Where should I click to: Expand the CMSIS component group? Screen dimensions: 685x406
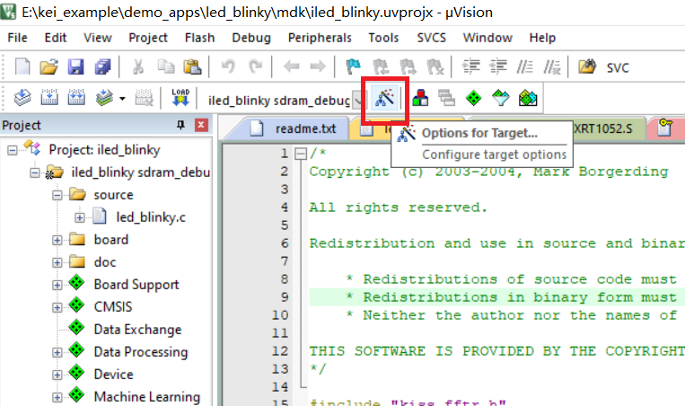57,307
